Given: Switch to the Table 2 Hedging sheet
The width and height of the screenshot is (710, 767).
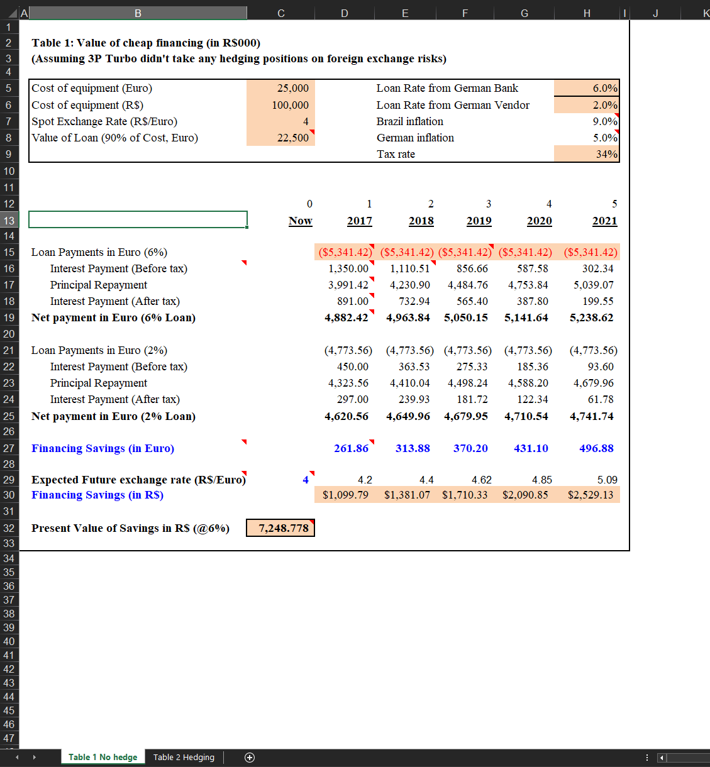Looking at the screenshot, I should (x=183, y=757).
